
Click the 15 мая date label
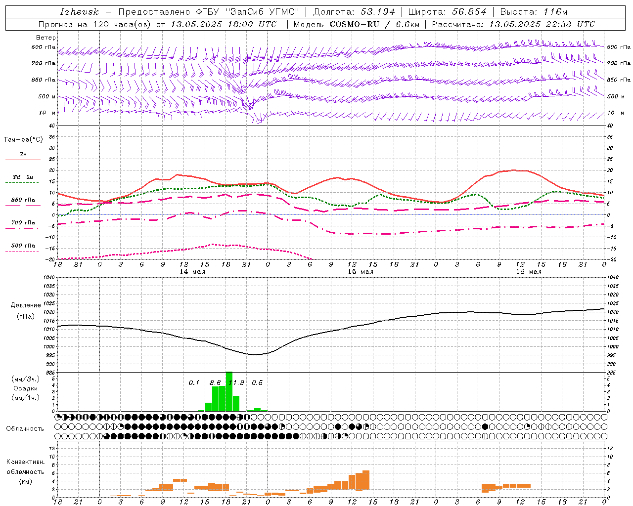[x=361, y=272]
